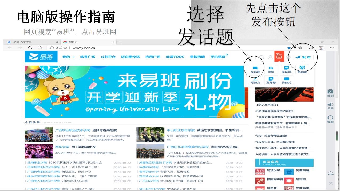Select the 发动态 post status icon
This screenshot has height=191, width=340.
coord(286,69)
